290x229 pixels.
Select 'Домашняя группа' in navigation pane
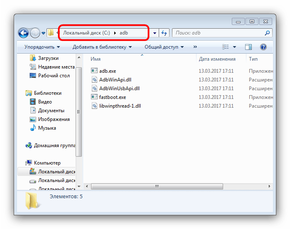tap(54, 145)
